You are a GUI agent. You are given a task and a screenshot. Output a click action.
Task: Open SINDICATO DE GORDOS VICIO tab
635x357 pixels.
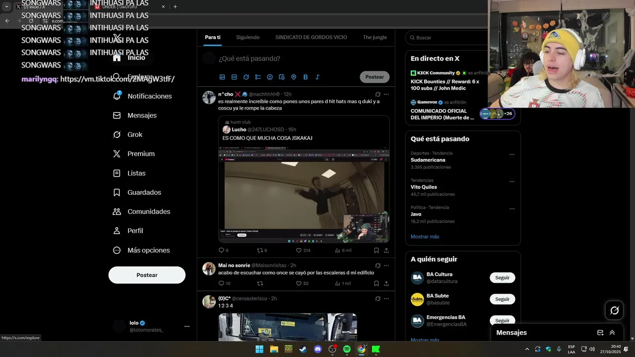point(311,37)
